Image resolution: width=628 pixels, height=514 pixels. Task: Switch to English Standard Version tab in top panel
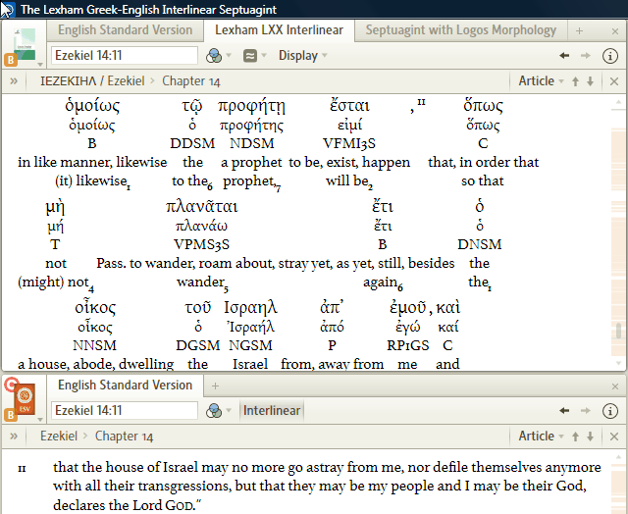coord(125,30)
